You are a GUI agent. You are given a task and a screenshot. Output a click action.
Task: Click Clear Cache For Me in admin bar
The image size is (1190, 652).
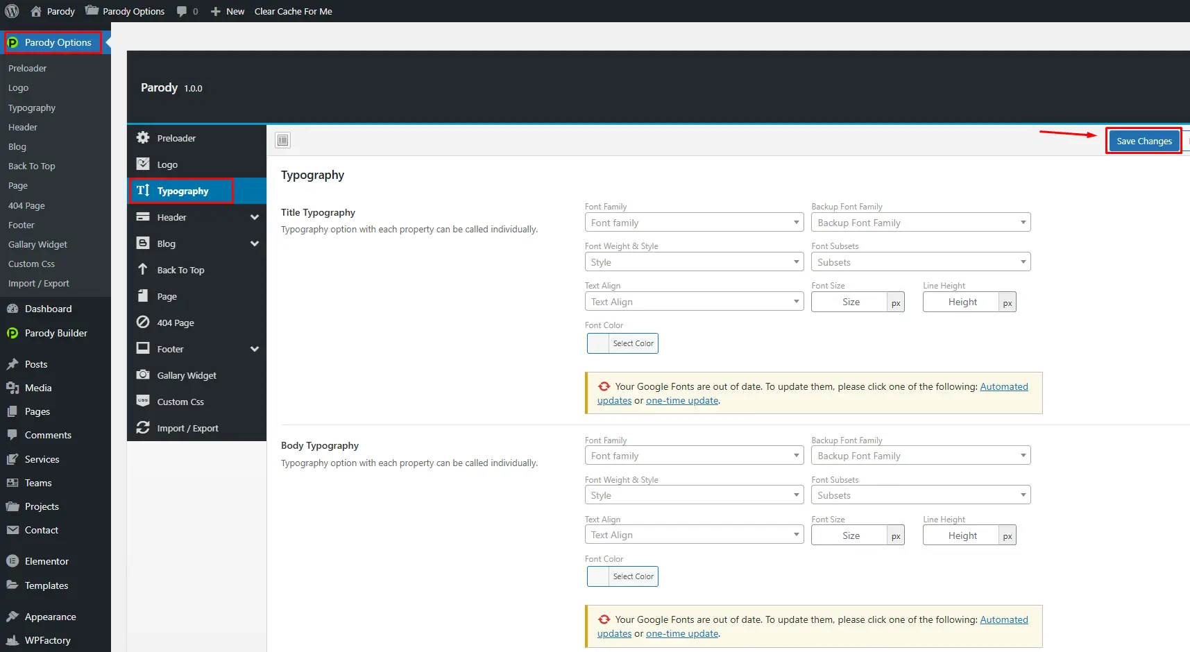coord(294,11)
